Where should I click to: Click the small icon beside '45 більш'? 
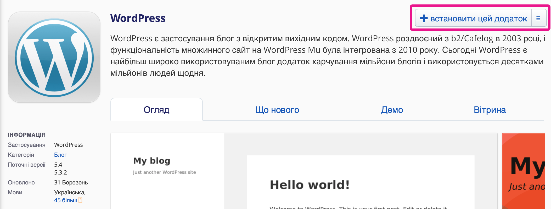[x=81, y=200]
